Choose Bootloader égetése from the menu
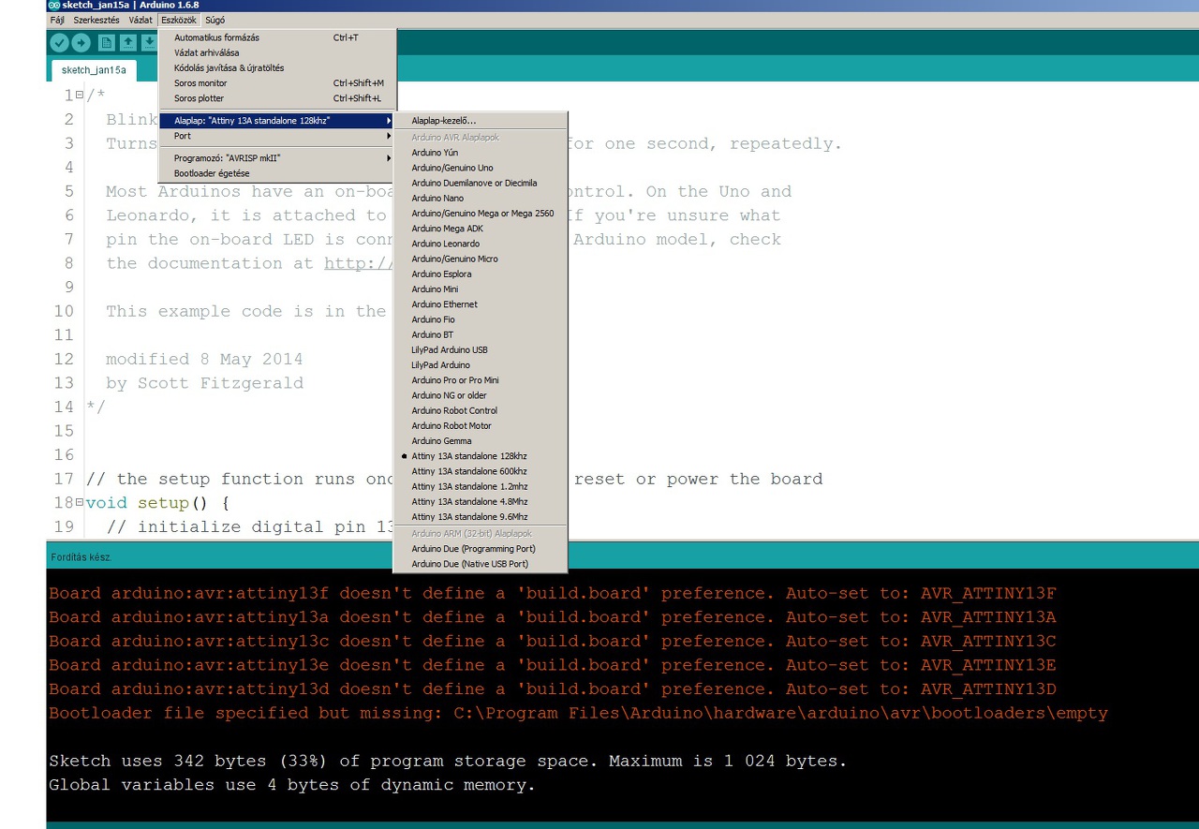 (278, 173)
